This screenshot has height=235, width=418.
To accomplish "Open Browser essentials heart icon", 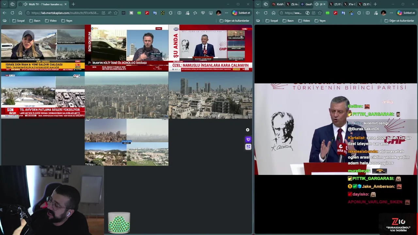I will (x=203, y=13).
